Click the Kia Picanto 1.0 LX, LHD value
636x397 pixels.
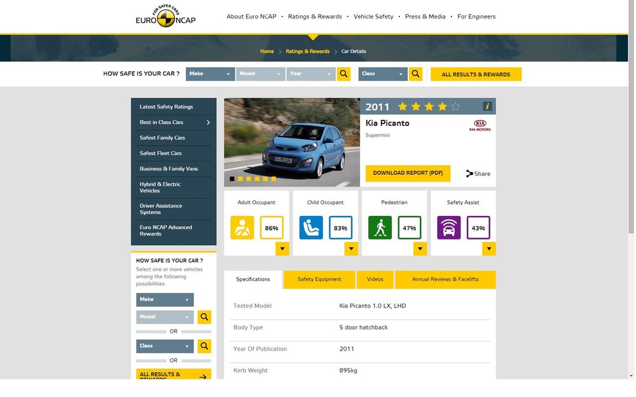point(372,306)
